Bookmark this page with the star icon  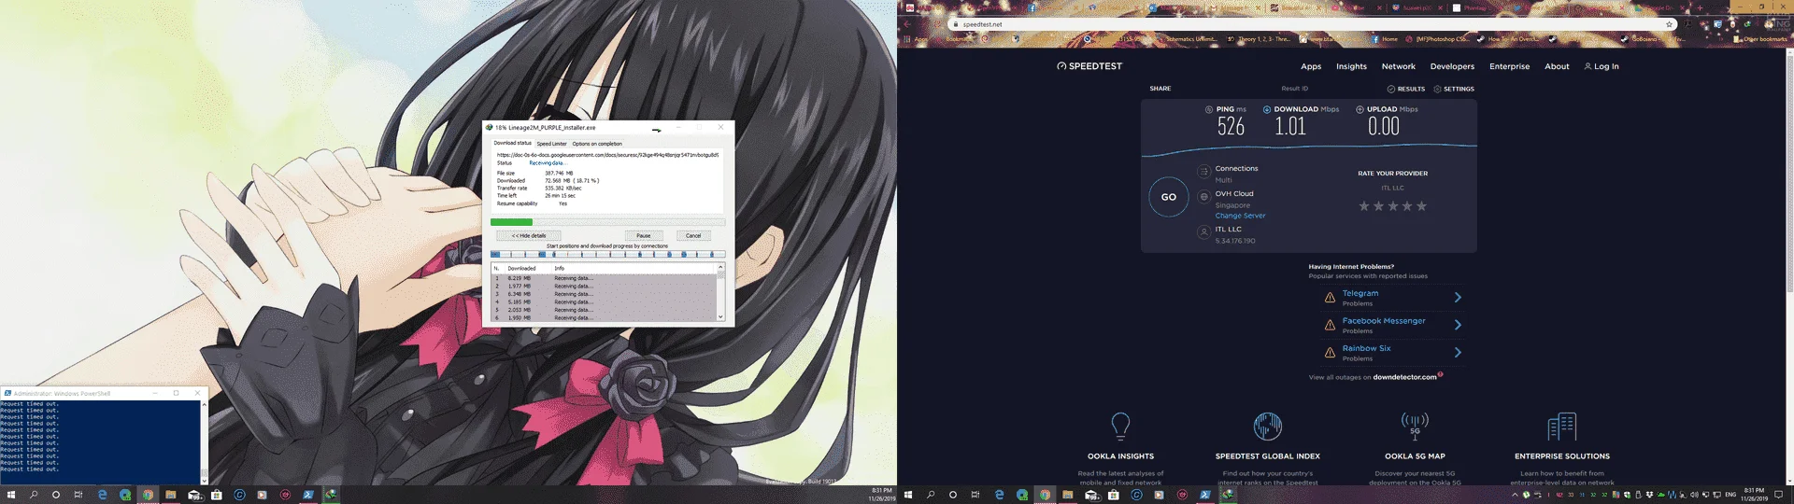(x=1669, y=24)
